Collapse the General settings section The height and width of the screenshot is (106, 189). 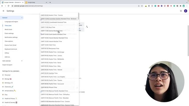tap(22, 18)
